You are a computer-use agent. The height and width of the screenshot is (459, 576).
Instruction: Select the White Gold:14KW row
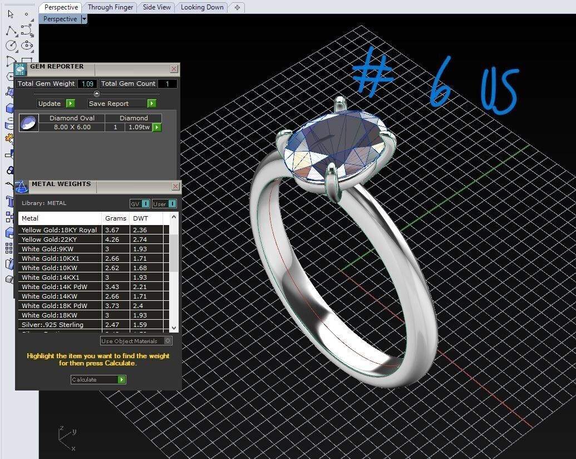[93, 296]
